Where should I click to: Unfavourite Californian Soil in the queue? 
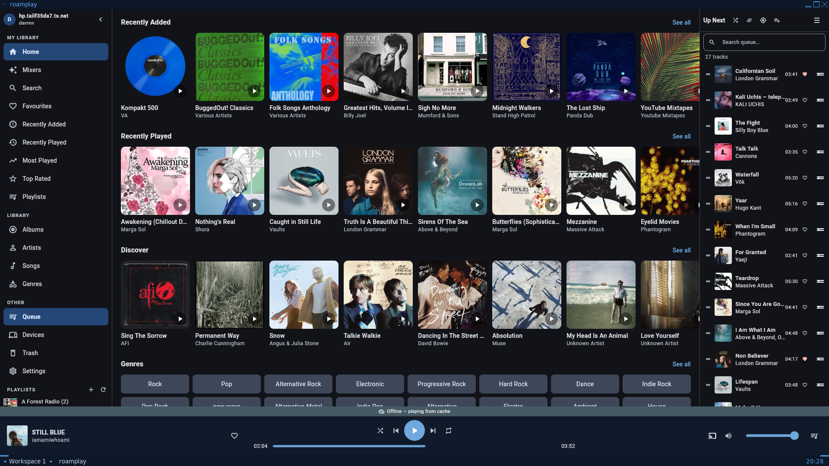tap(805, 74)
